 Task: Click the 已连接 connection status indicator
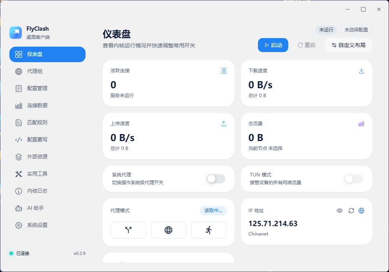click(19, 253)
